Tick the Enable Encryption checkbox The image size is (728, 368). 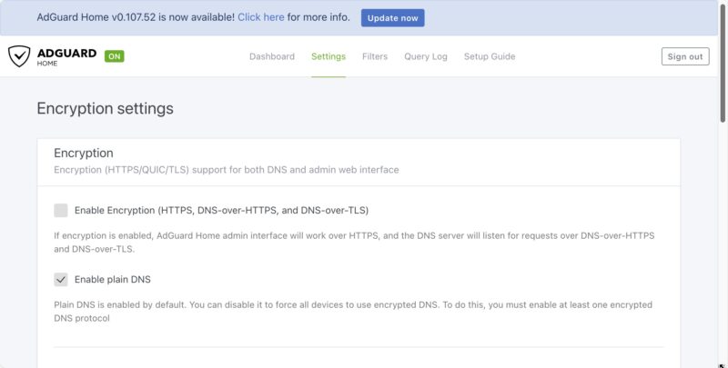[x=61, y=211]
